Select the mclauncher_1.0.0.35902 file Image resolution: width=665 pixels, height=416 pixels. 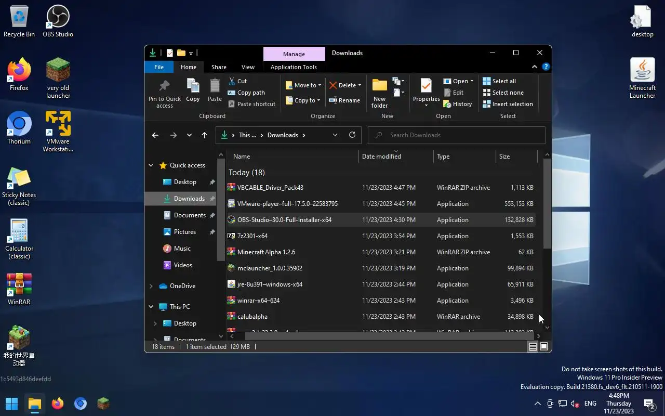click(x=381, y=268)
